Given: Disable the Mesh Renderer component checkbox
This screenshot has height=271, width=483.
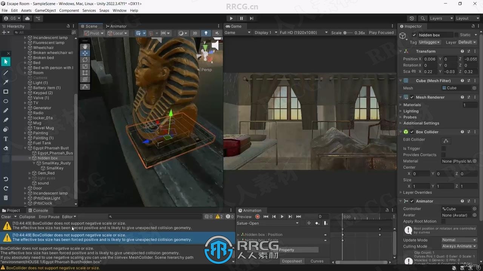Looking at the screenshot, I should coord(412,97).
